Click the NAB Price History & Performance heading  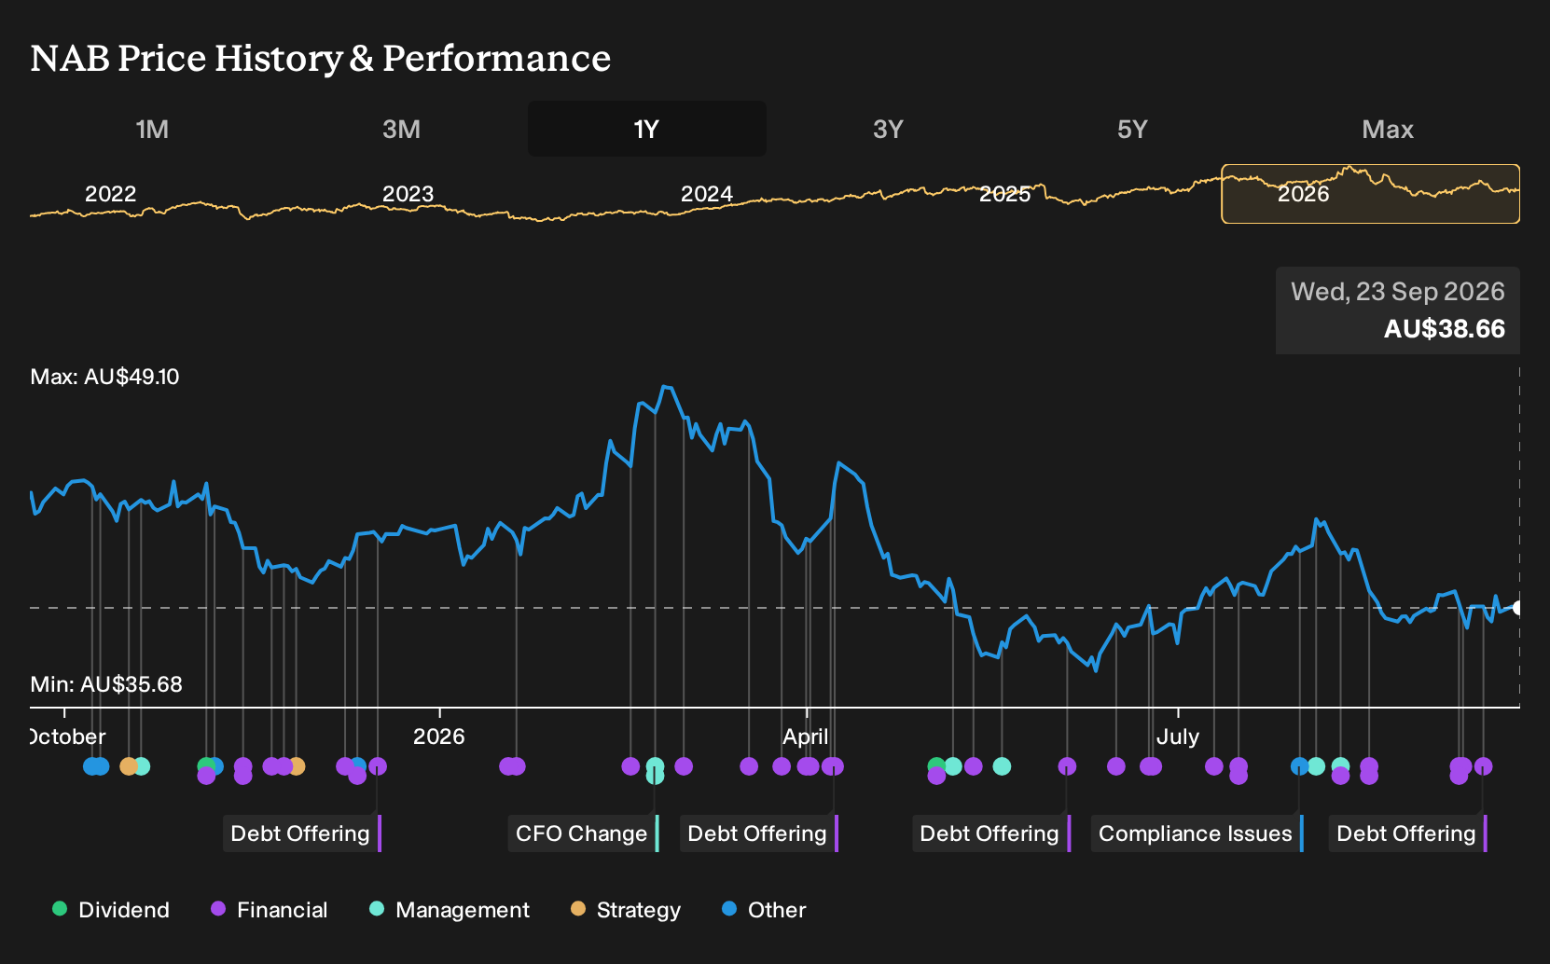tap(321, 58)
